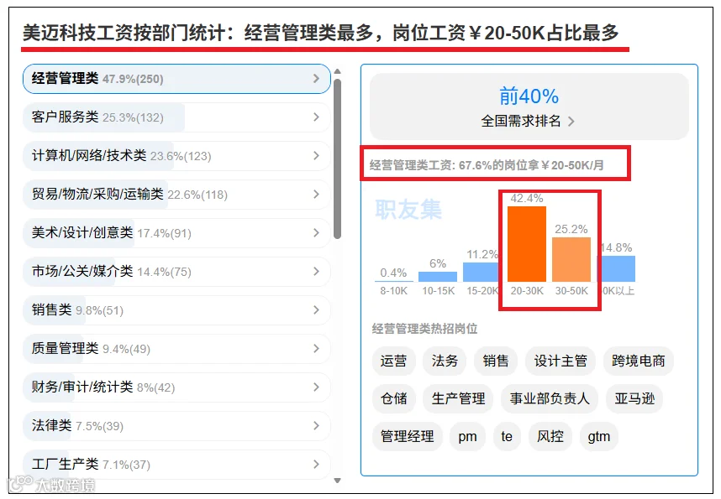Image resolution: width=721 pixels, height=499 pixels.
Task: Click the scrollbar down arrow
Action: click(338, 481)
